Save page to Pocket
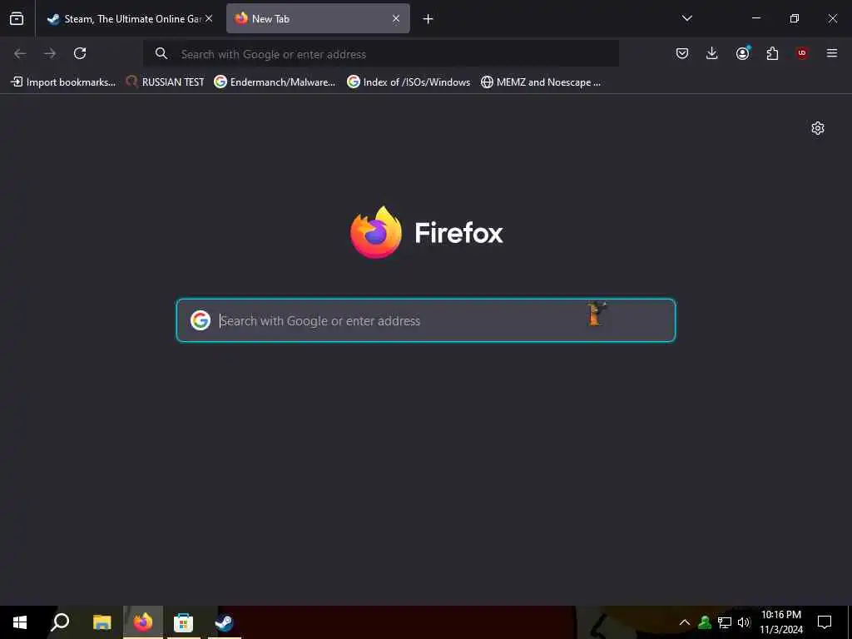This screenshot has width=852, height=639. click(x=682, y=53)
